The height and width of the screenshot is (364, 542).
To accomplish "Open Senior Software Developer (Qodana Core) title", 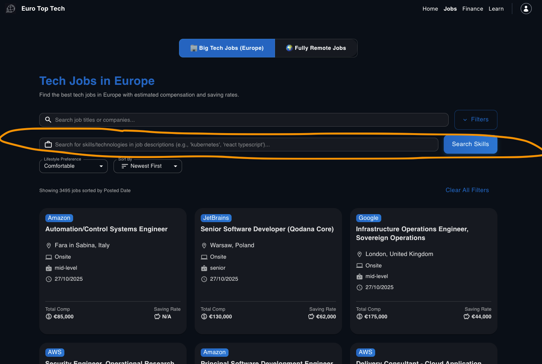I will pos(267,229).
